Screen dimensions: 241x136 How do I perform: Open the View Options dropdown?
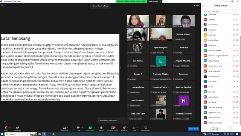(x=155, y=2)
